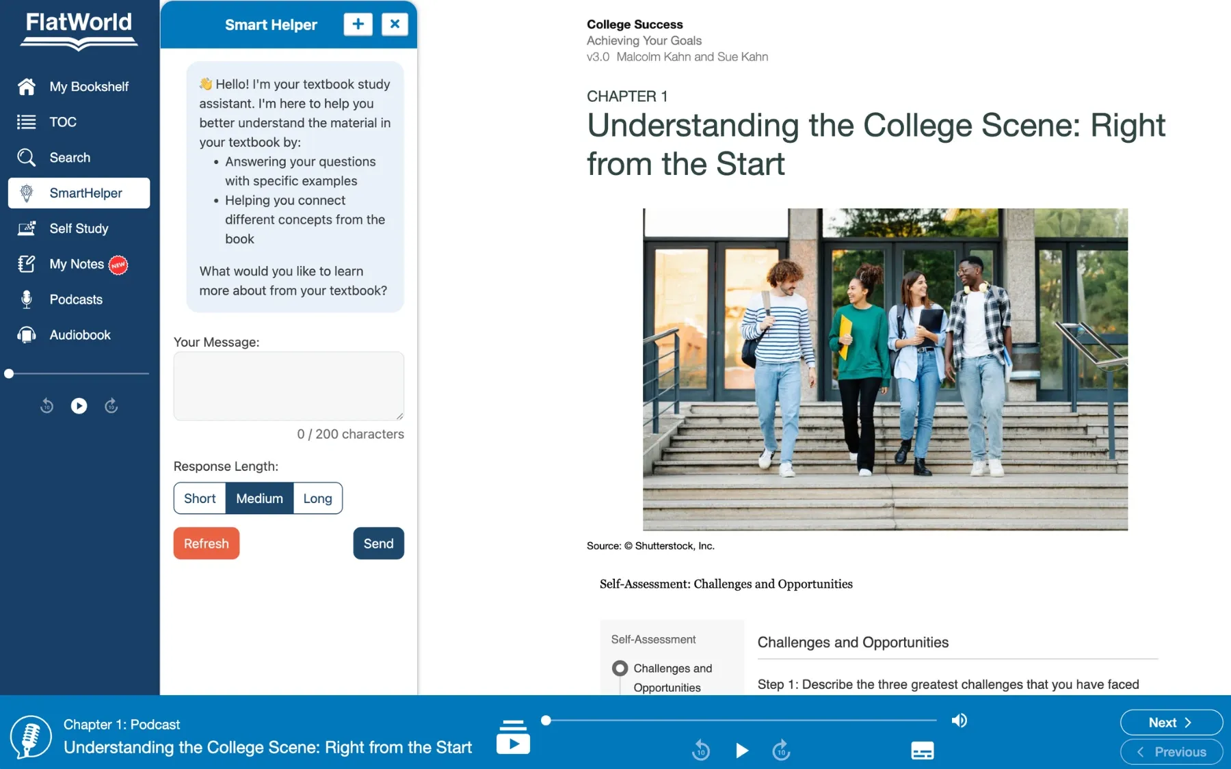The height and width of the screenshot is (769, 1231).
Task: Open the FlatWorld logo
Action: pyautogui.click(x=79, y=31)
